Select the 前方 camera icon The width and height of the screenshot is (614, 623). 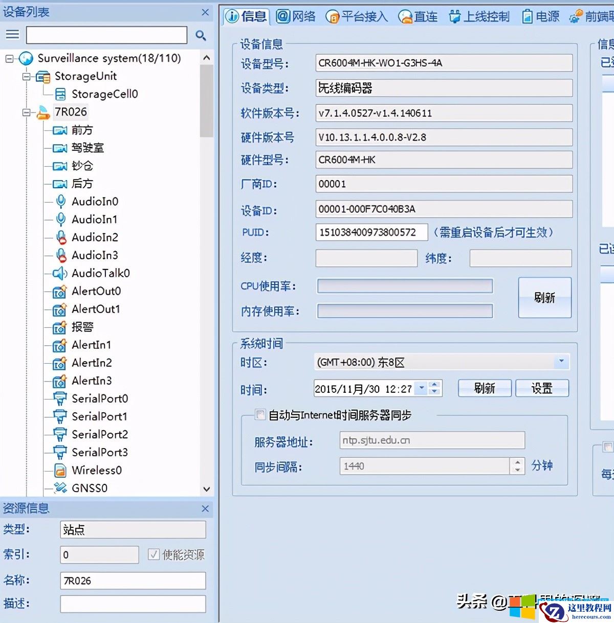click(x=60, y=130)
